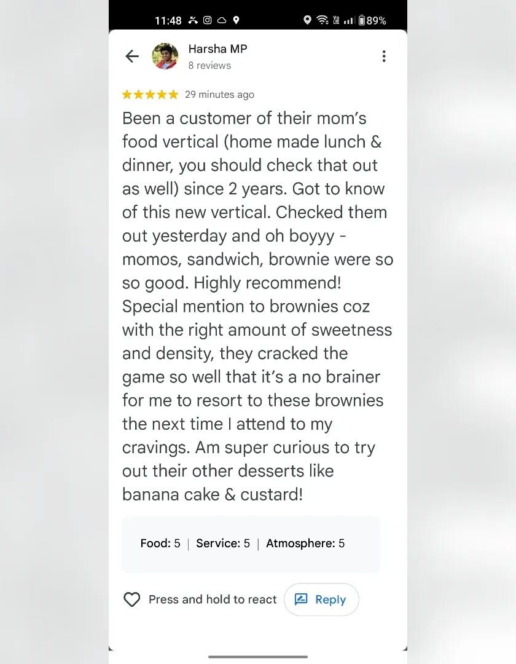
Task: Tap the Service: 5 rating
Action: tap(223, 543)
